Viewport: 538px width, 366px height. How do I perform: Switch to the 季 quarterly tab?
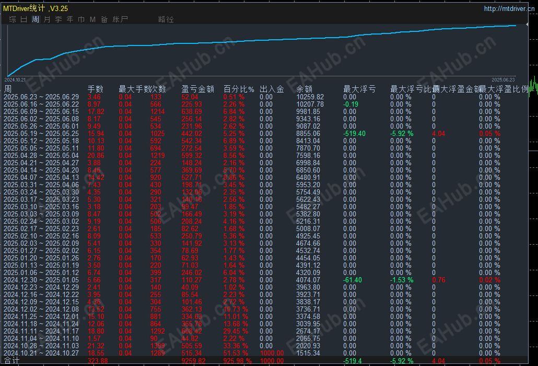[59, 19]
